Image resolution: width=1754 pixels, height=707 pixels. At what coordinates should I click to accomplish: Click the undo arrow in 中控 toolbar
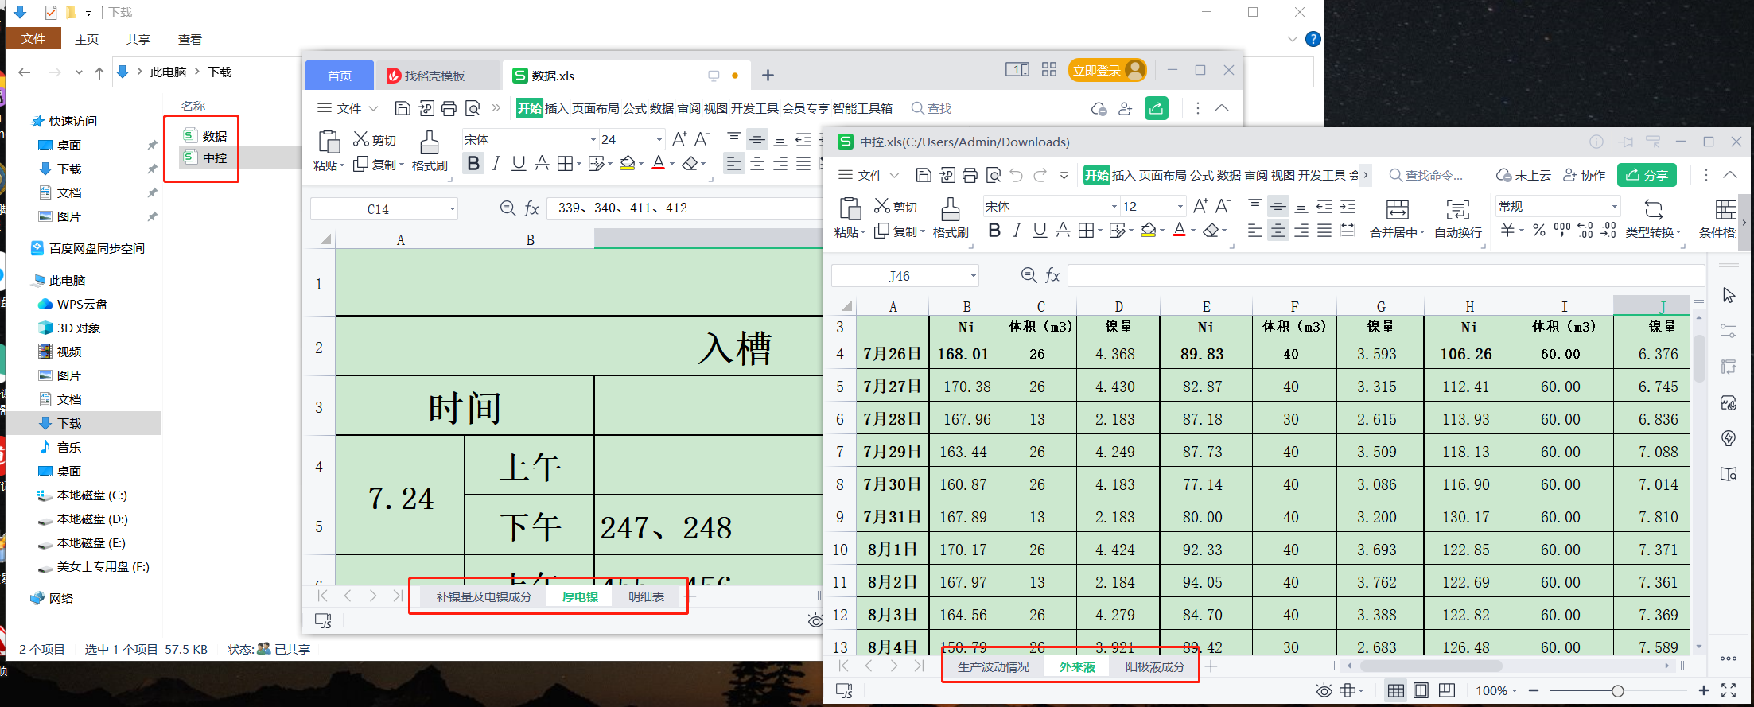(x=1016, y=175)
